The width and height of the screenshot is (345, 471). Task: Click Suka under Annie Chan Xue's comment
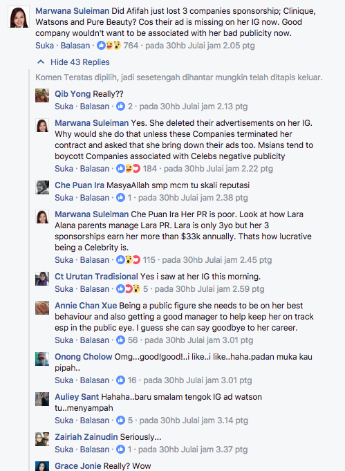64,340
